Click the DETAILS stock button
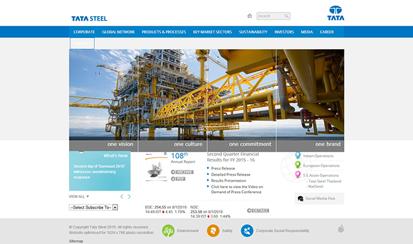 click(258, 210)
